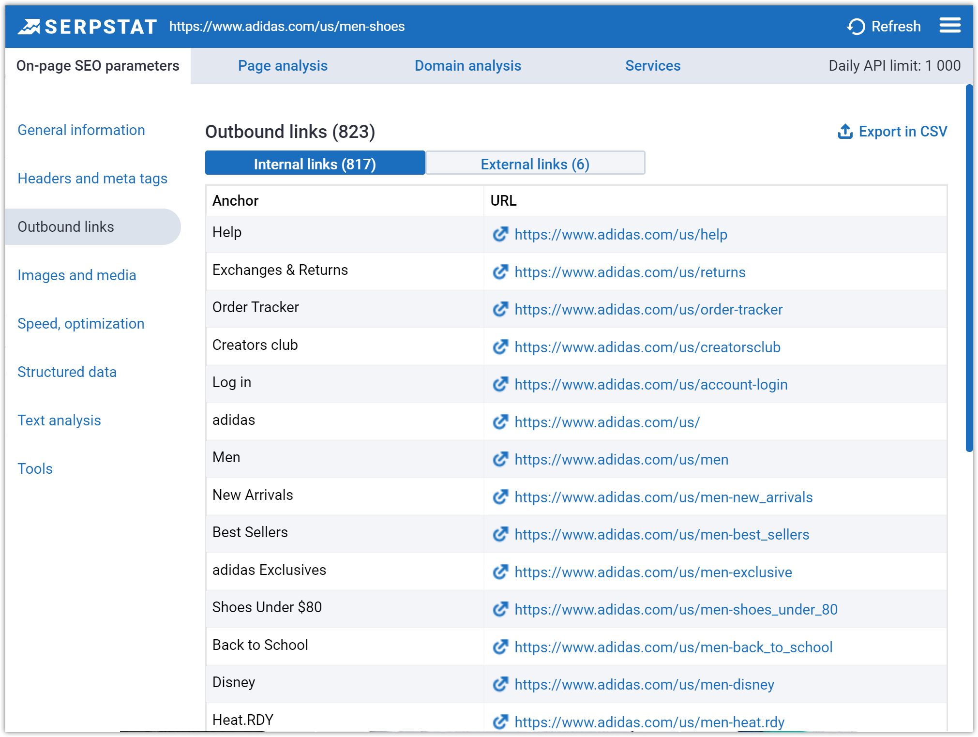Open the Services tab
This screenshot has width=978, height=737.
pos(653,66)
